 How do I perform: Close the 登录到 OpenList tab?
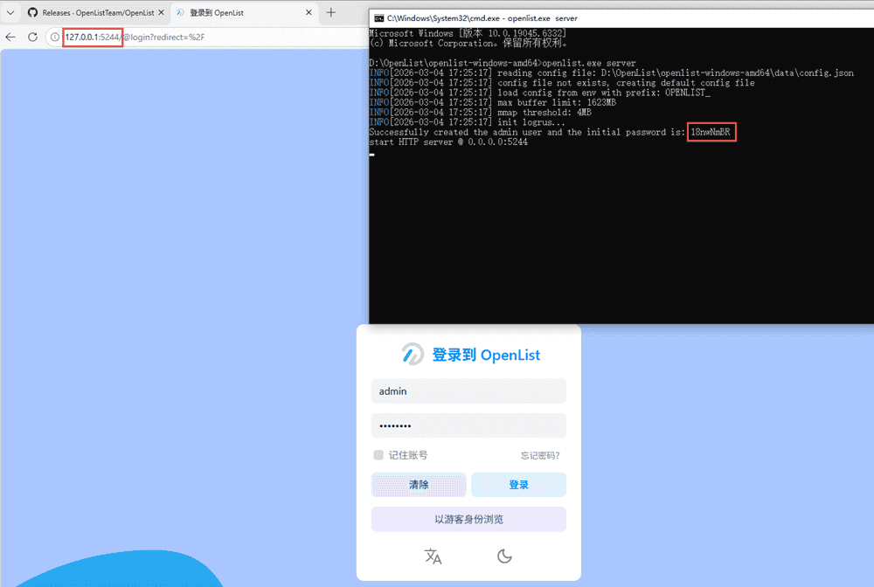tap(308, 13)
